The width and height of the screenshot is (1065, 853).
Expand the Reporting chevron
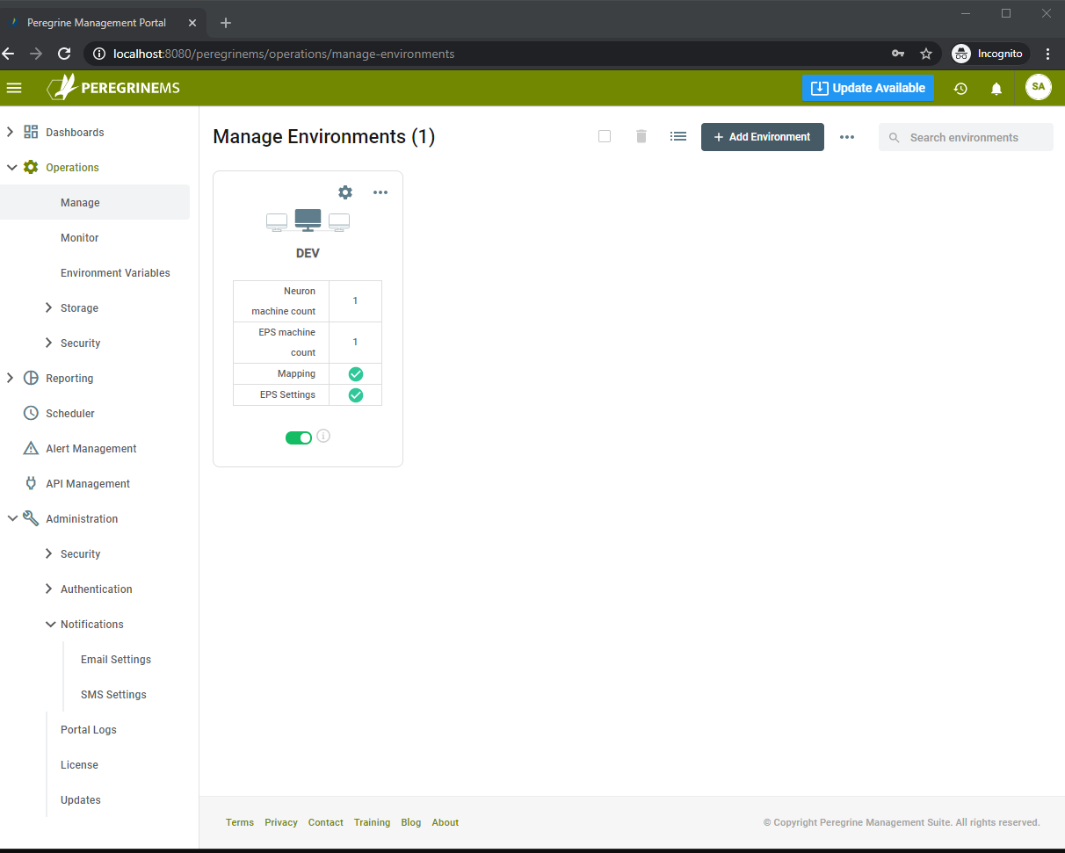11,378
